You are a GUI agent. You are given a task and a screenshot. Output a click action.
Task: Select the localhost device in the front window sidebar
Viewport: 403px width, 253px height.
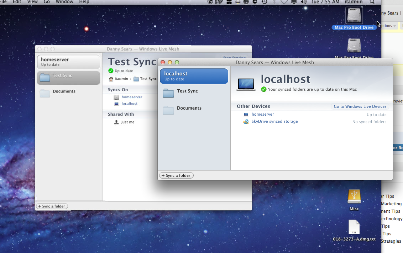tap(194, 76)
